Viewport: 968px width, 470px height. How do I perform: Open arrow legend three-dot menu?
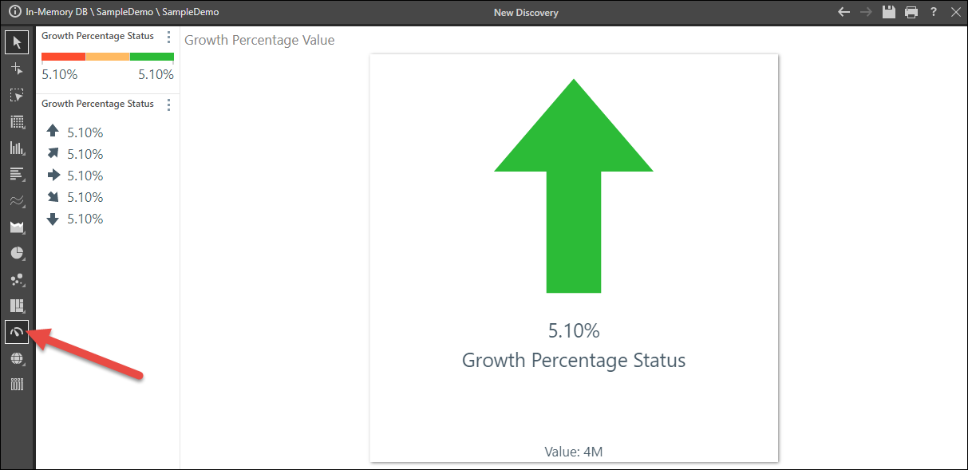click(x=168, y=105)
